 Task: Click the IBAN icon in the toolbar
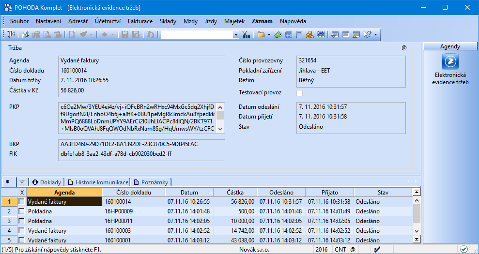tap(321, 34)
